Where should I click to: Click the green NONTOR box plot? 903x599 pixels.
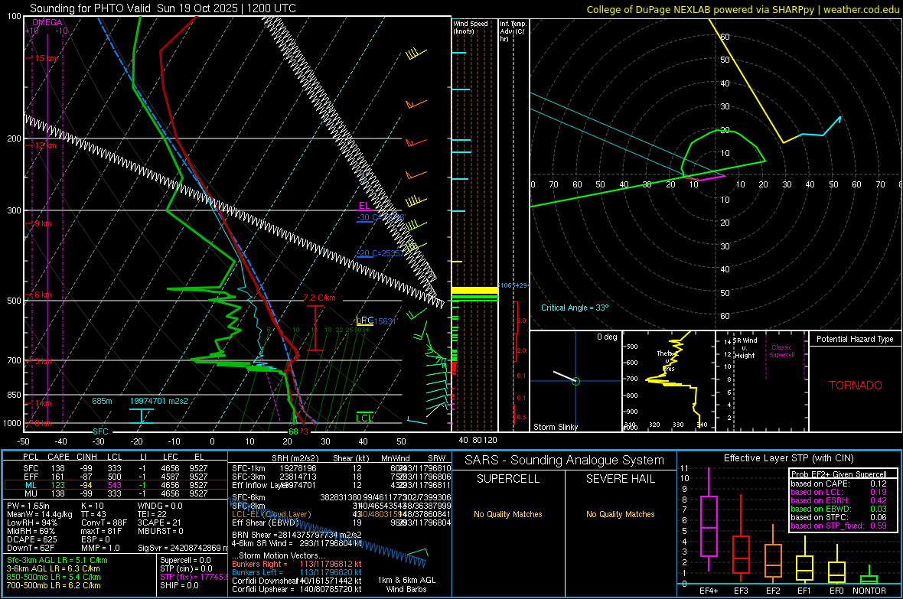point(869,578)
